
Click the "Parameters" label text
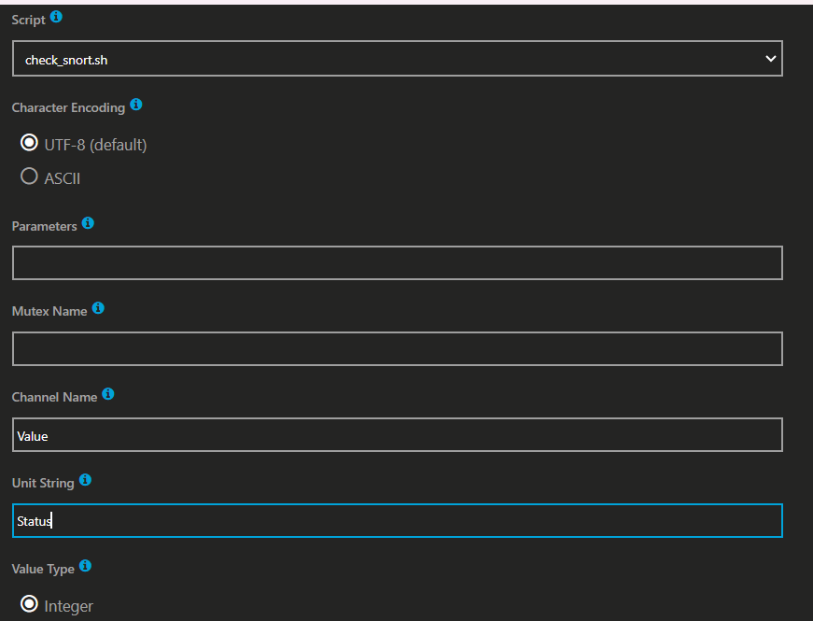[44, 226]
